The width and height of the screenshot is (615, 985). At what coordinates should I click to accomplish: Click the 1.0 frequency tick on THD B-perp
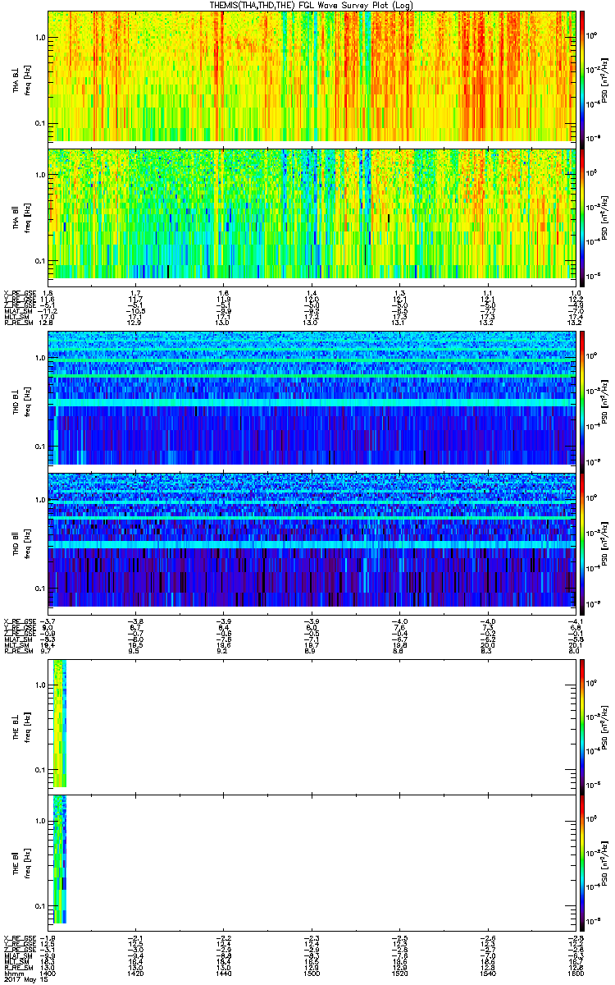(x=39, y=358)
